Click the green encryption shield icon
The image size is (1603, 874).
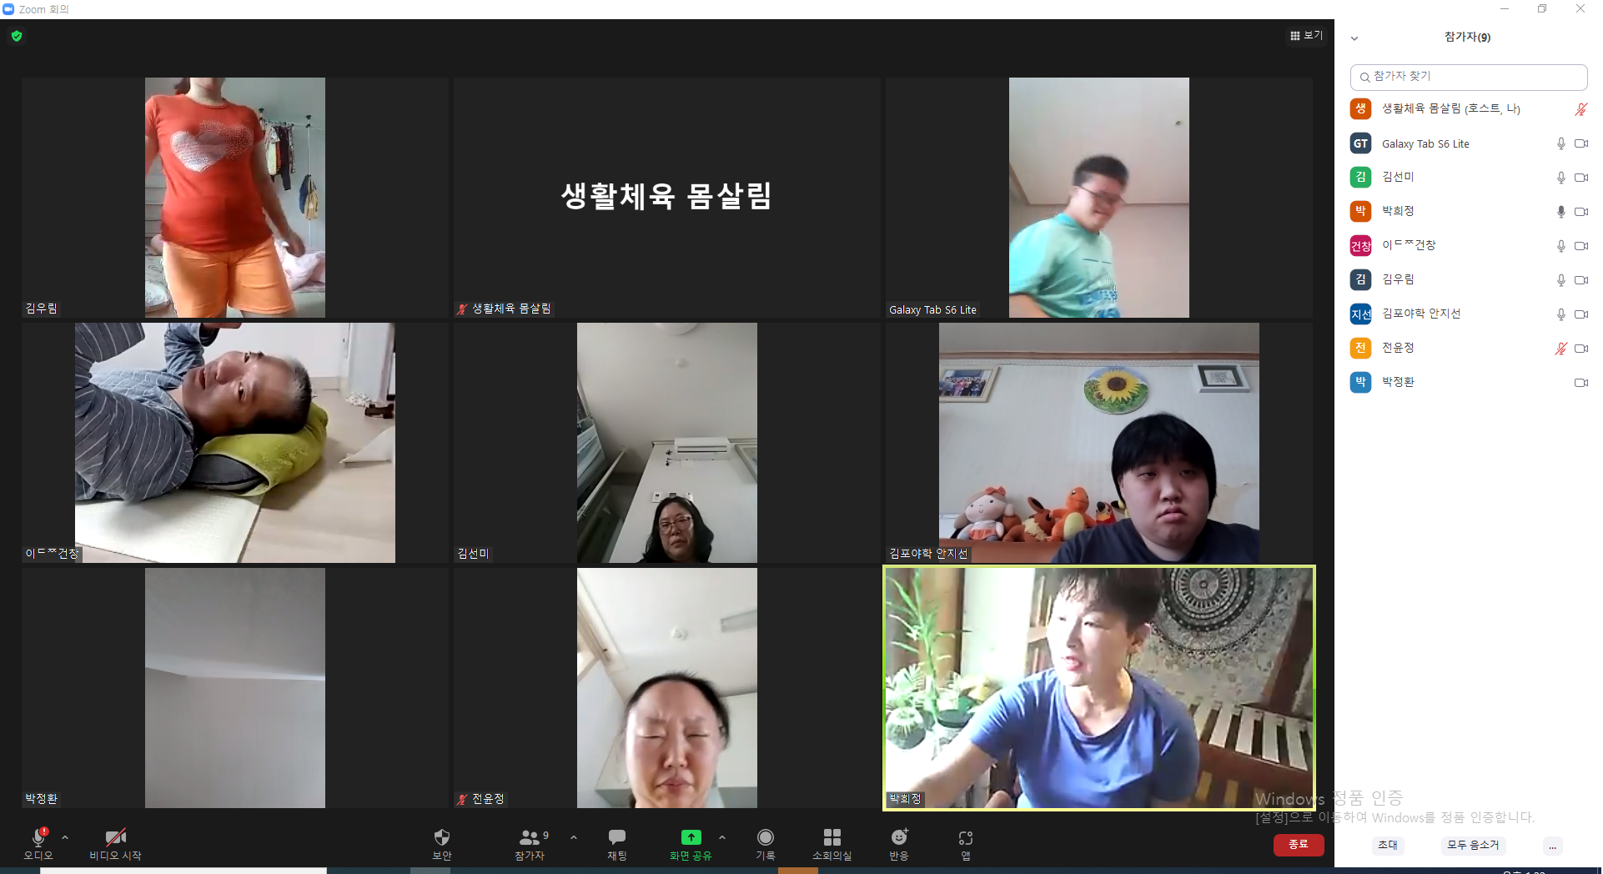click(17, 36)
